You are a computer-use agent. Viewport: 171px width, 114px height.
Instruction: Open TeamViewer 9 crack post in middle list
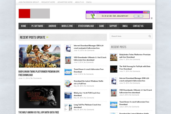click(89, 70)
